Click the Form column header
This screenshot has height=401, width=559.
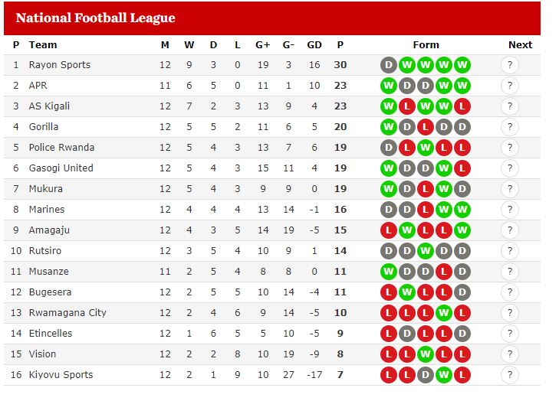coord(426,45)
